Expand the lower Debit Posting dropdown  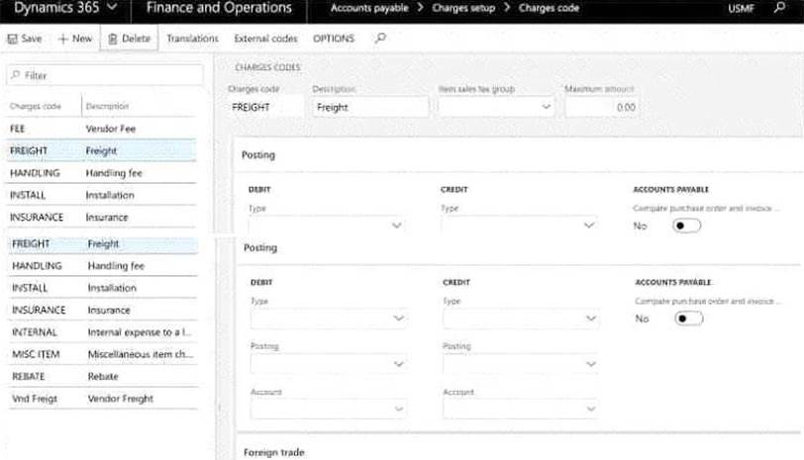coord(329,364)
